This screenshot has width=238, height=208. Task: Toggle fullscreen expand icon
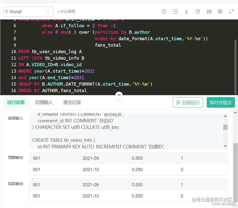231,11
